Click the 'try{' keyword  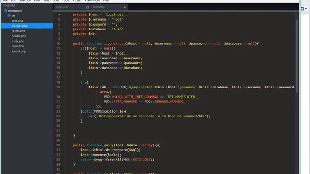(84, 82)
